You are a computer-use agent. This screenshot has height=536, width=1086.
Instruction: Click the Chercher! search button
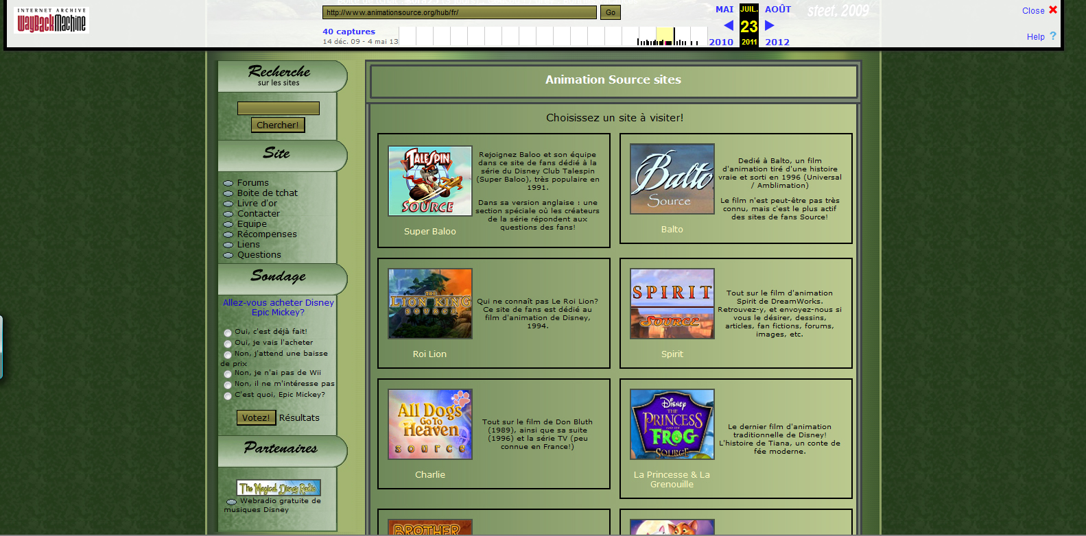tap(278, 125)
